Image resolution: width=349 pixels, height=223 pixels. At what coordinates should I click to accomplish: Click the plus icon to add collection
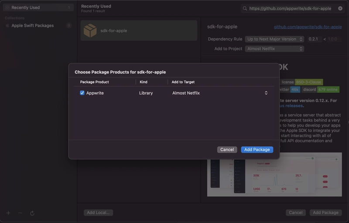tap(8, 213)
